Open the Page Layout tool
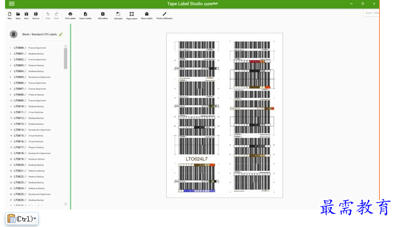The height and width of the screenshot is (227, 396). [x=132, y=15]
